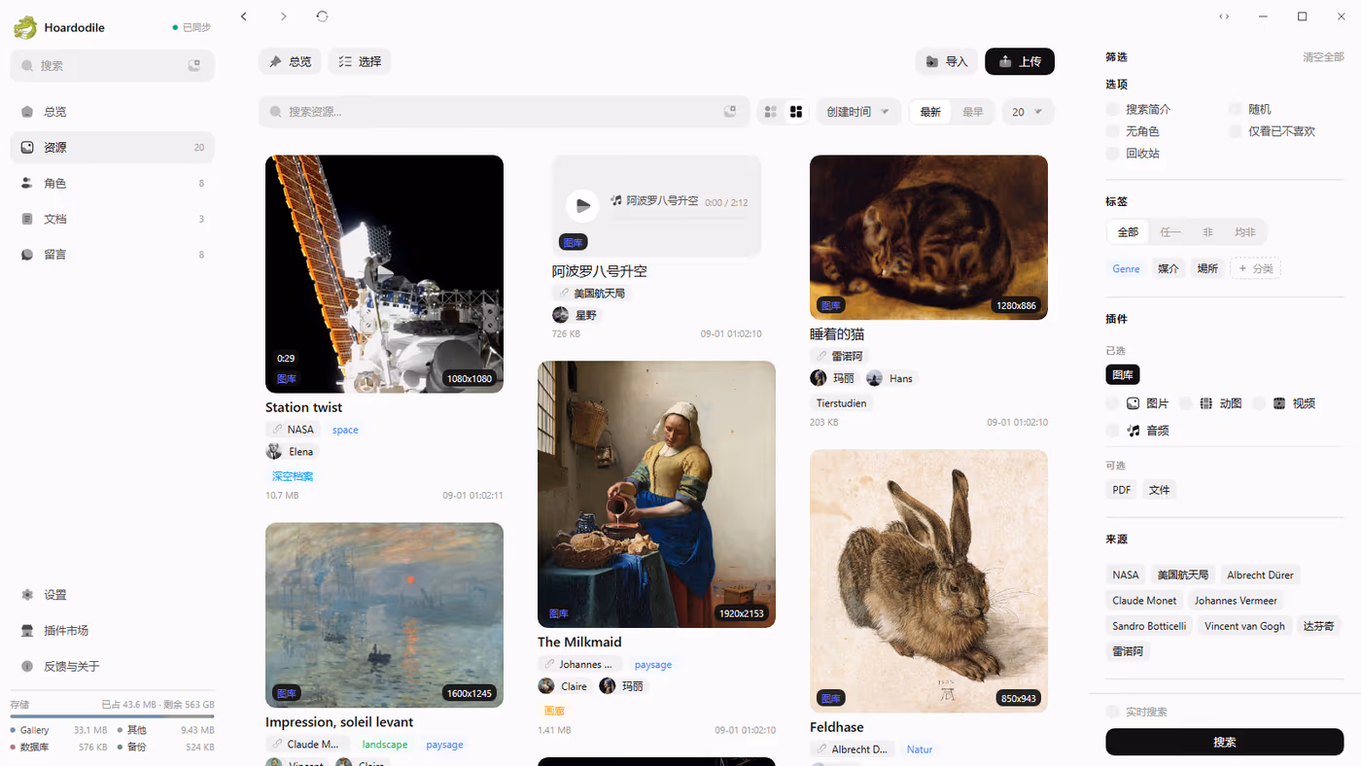Select the 任一 tag mode tab

coord(1170,232)
